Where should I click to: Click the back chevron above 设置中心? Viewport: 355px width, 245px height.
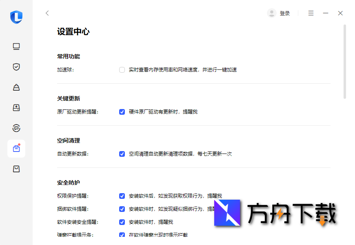[47, 13]
